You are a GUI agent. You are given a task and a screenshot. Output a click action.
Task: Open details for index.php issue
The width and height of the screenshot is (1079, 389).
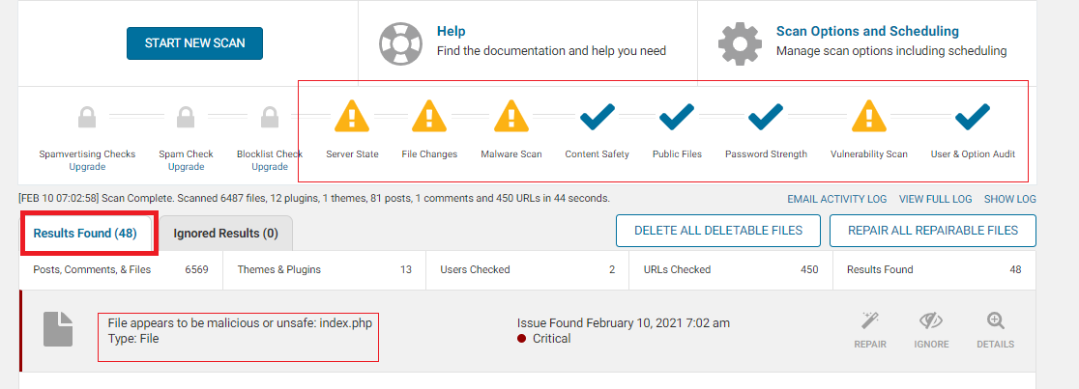tap(994, 329)
